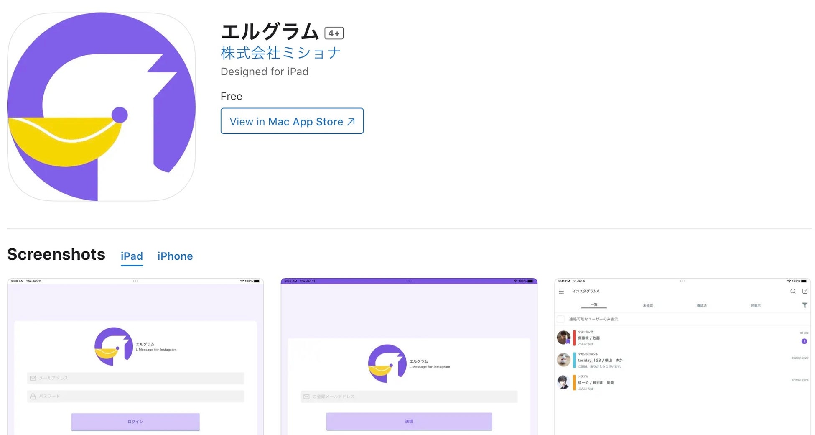
Task: Switch to the iPad screenshots tab
Action: (132, 256)
